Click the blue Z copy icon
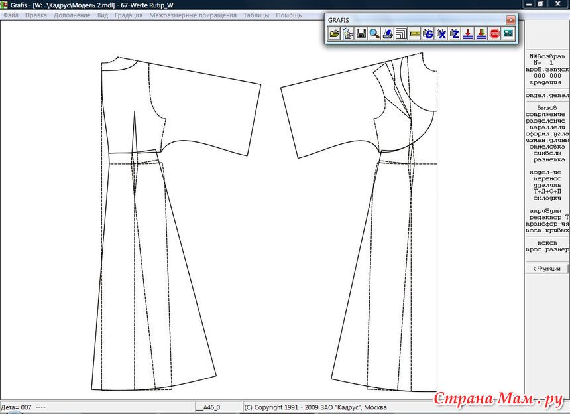The width and height of the screenshot is (570, 414). (x=455, y=34)
